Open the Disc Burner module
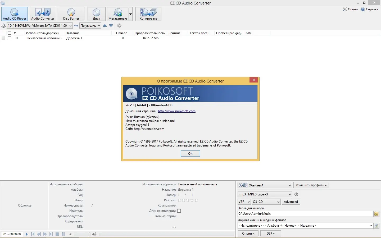The image size is (381, 238). pyautogui.click(x=71, y=14)
